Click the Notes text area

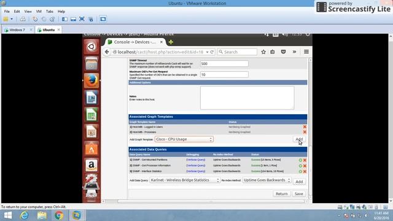pyautogui.click(x=247, y=98)
